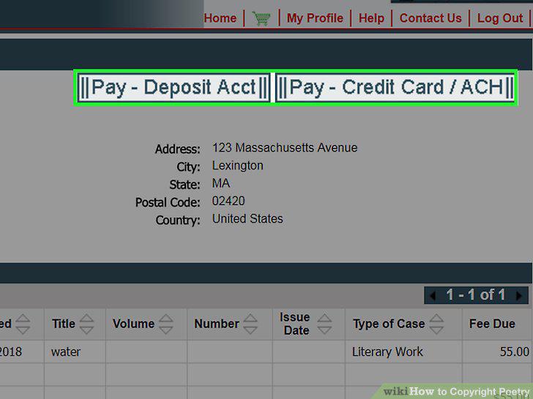
Task: Click the '1 - 1 of 1' record counter
Action: (x=476, y=295)
